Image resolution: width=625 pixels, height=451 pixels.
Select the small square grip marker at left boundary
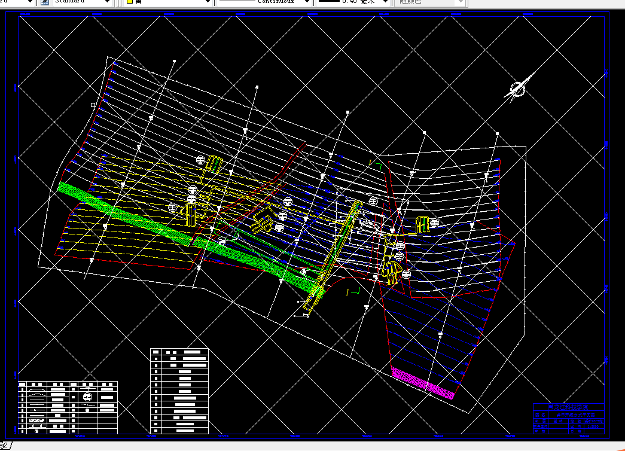point(93,105)
